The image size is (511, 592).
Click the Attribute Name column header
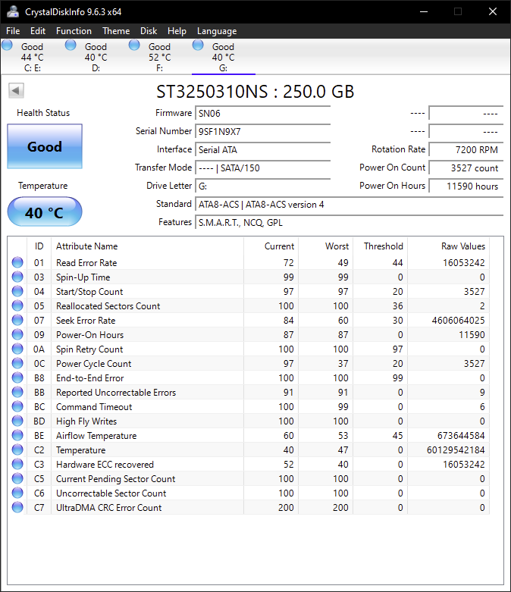tap(147, 246)
